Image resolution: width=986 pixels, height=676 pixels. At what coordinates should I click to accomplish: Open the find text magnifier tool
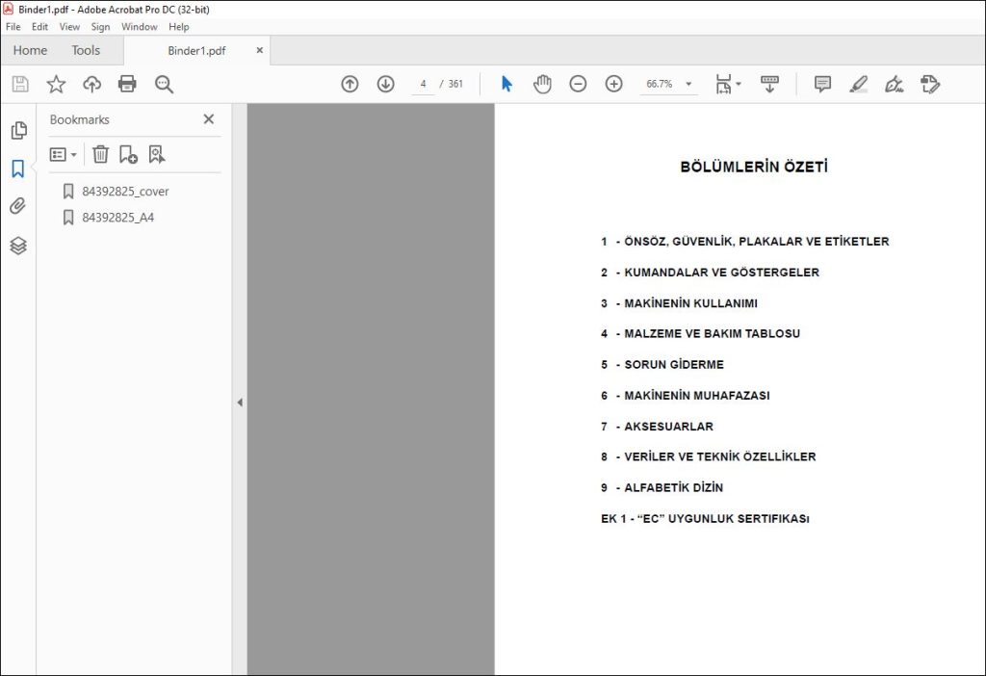[164, 85]
